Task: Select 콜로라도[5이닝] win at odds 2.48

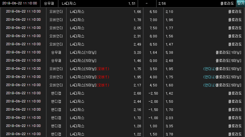Action: 204,61
